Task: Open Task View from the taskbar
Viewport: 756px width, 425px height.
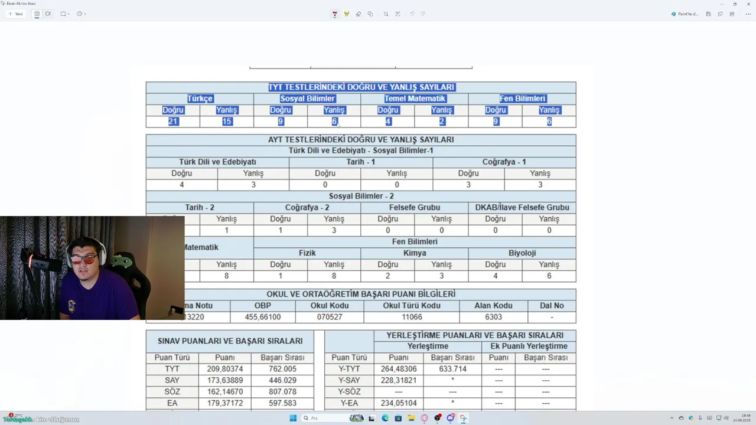Action: pos(372,418)
